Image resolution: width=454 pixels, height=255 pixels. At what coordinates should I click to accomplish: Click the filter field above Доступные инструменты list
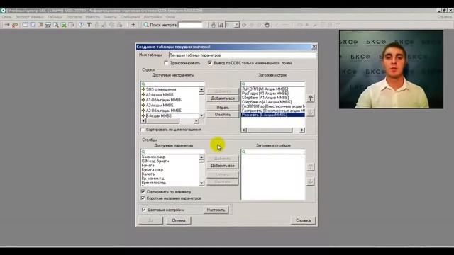point(172,84)
